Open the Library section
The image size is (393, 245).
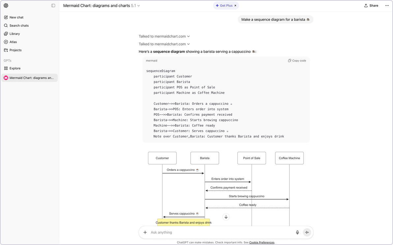[x=15, y=34]
